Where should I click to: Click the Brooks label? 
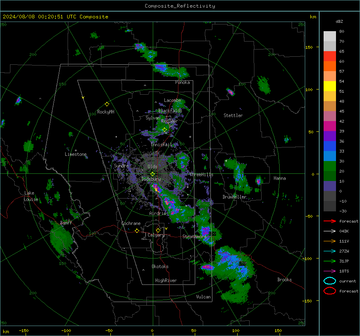click(284, 280)
